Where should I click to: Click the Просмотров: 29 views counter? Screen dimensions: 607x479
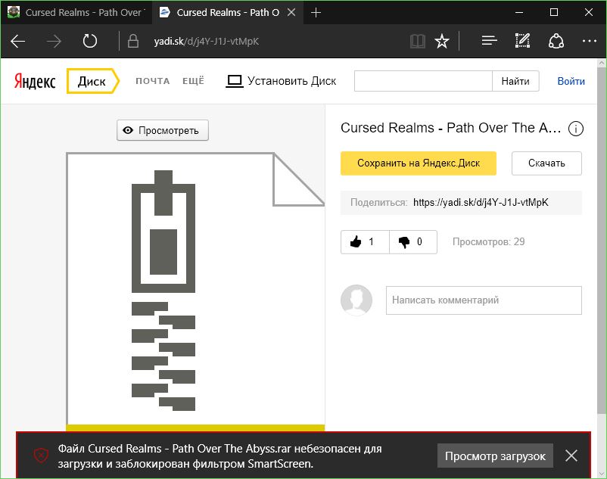[488, 242]
